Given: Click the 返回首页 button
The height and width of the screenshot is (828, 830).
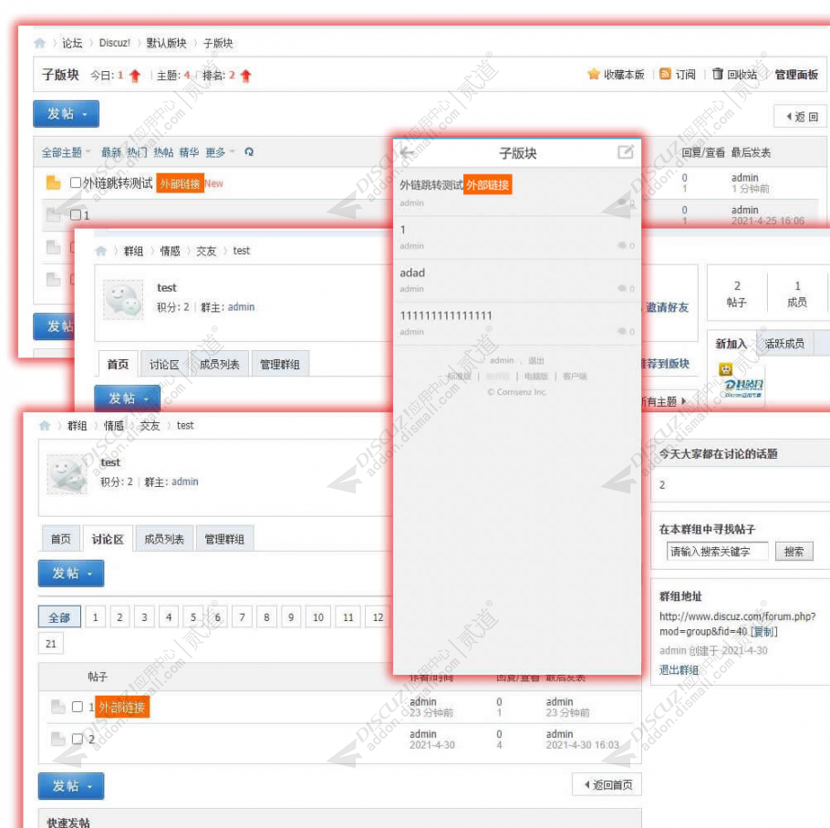Looking at the screenshot, I should (x=607, y=784).
